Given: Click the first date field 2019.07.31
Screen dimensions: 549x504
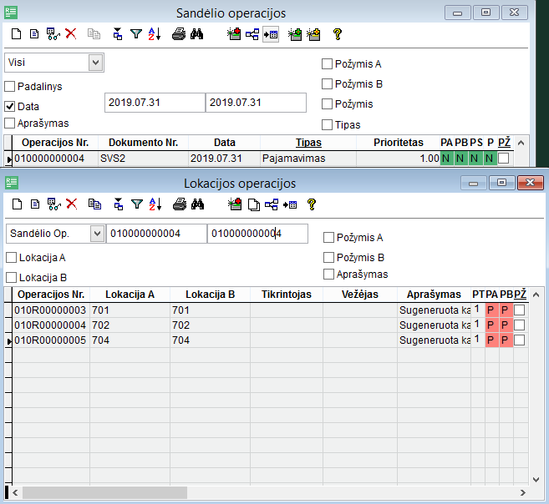Looking at the screenshot, I should [154, 103].
